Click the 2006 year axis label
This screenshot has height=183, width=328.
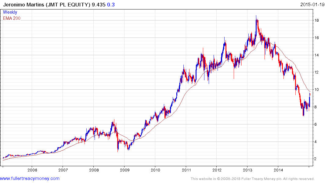point(32,170)
